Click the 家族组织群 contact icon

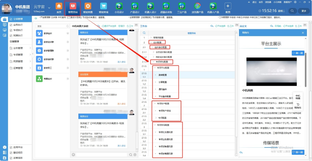coord(39,42)
